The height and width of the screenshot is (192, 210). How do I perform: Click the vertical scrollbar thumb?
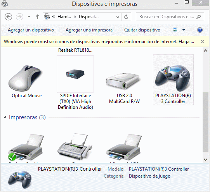point(205,122)
